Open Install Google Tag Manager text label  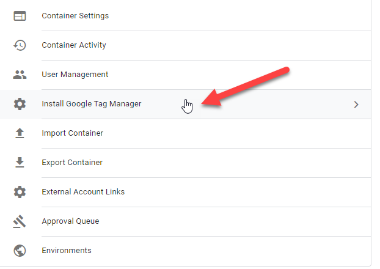pos(92,104)
